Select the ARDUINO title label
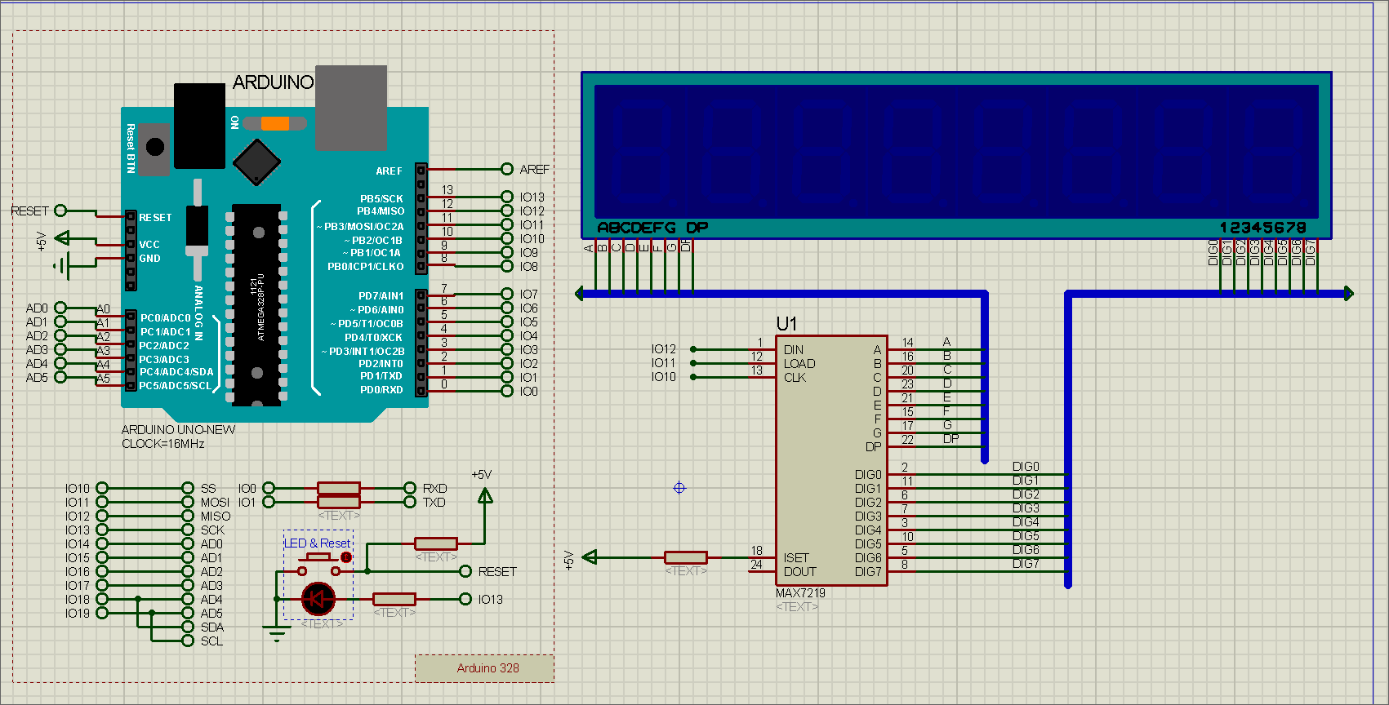This screenshot has height=705, width=1389. pos(273,82)
